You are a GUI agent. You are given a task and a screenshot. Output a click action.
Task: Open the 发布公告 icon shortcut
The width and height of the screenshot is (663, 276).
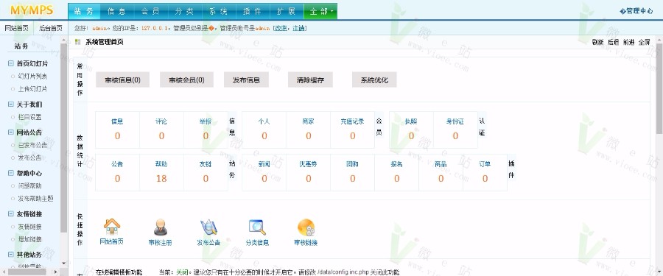[208, 227]
